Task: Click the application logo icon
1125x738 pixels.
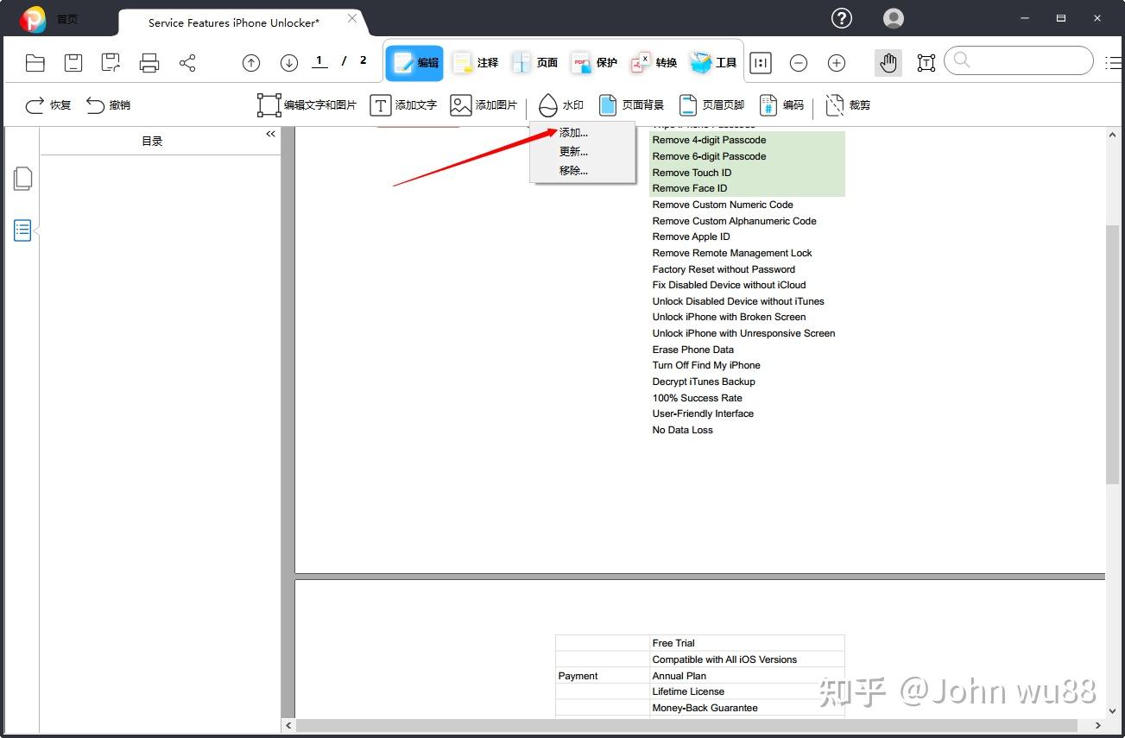Action: point(33,19)
